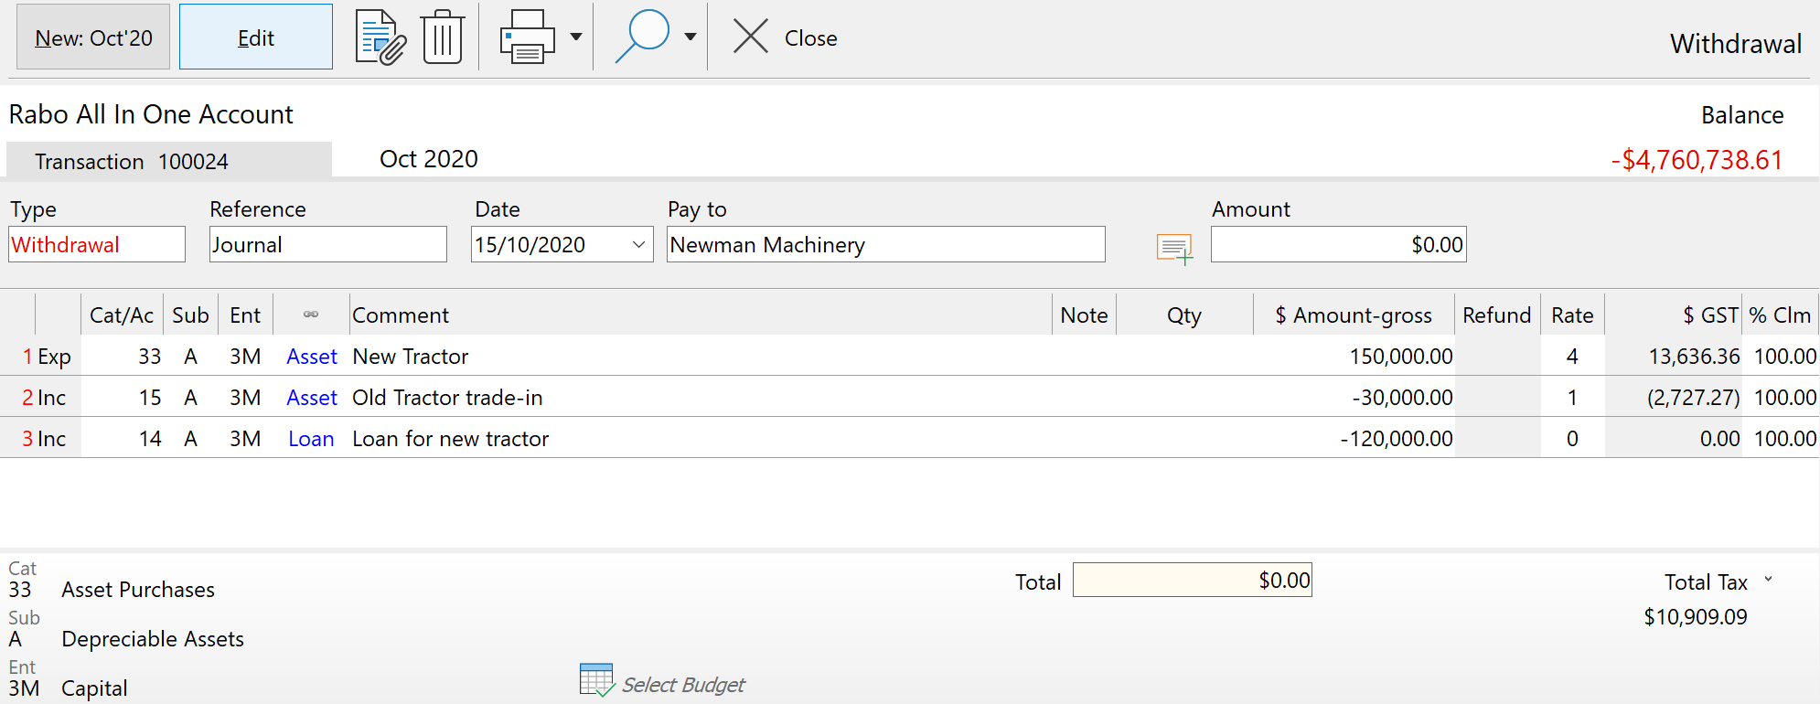This screenshot has width=1820, height=704.
Task: Click the Qty column header
Action: click(x=1184, y=315)
